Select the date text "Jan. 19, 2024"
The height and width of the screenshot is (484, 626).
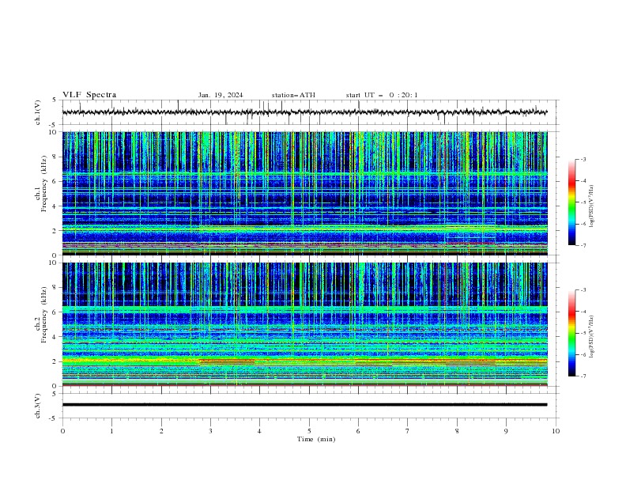[221, 95]
